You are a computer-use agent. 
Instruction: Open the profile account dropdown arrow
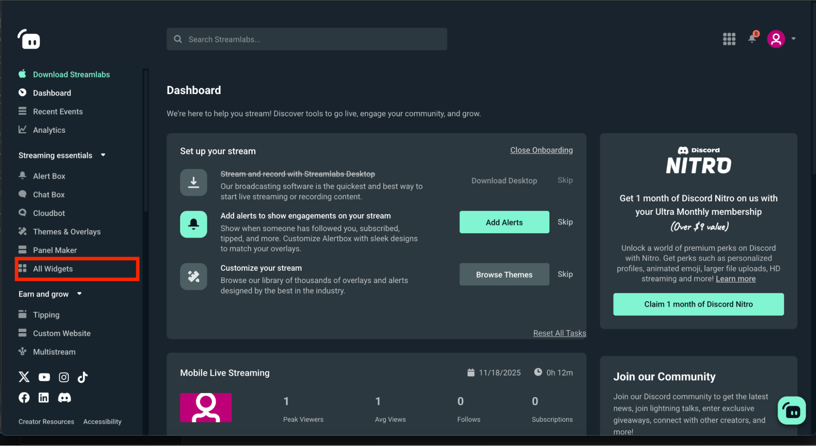click(x=794, y=39)
